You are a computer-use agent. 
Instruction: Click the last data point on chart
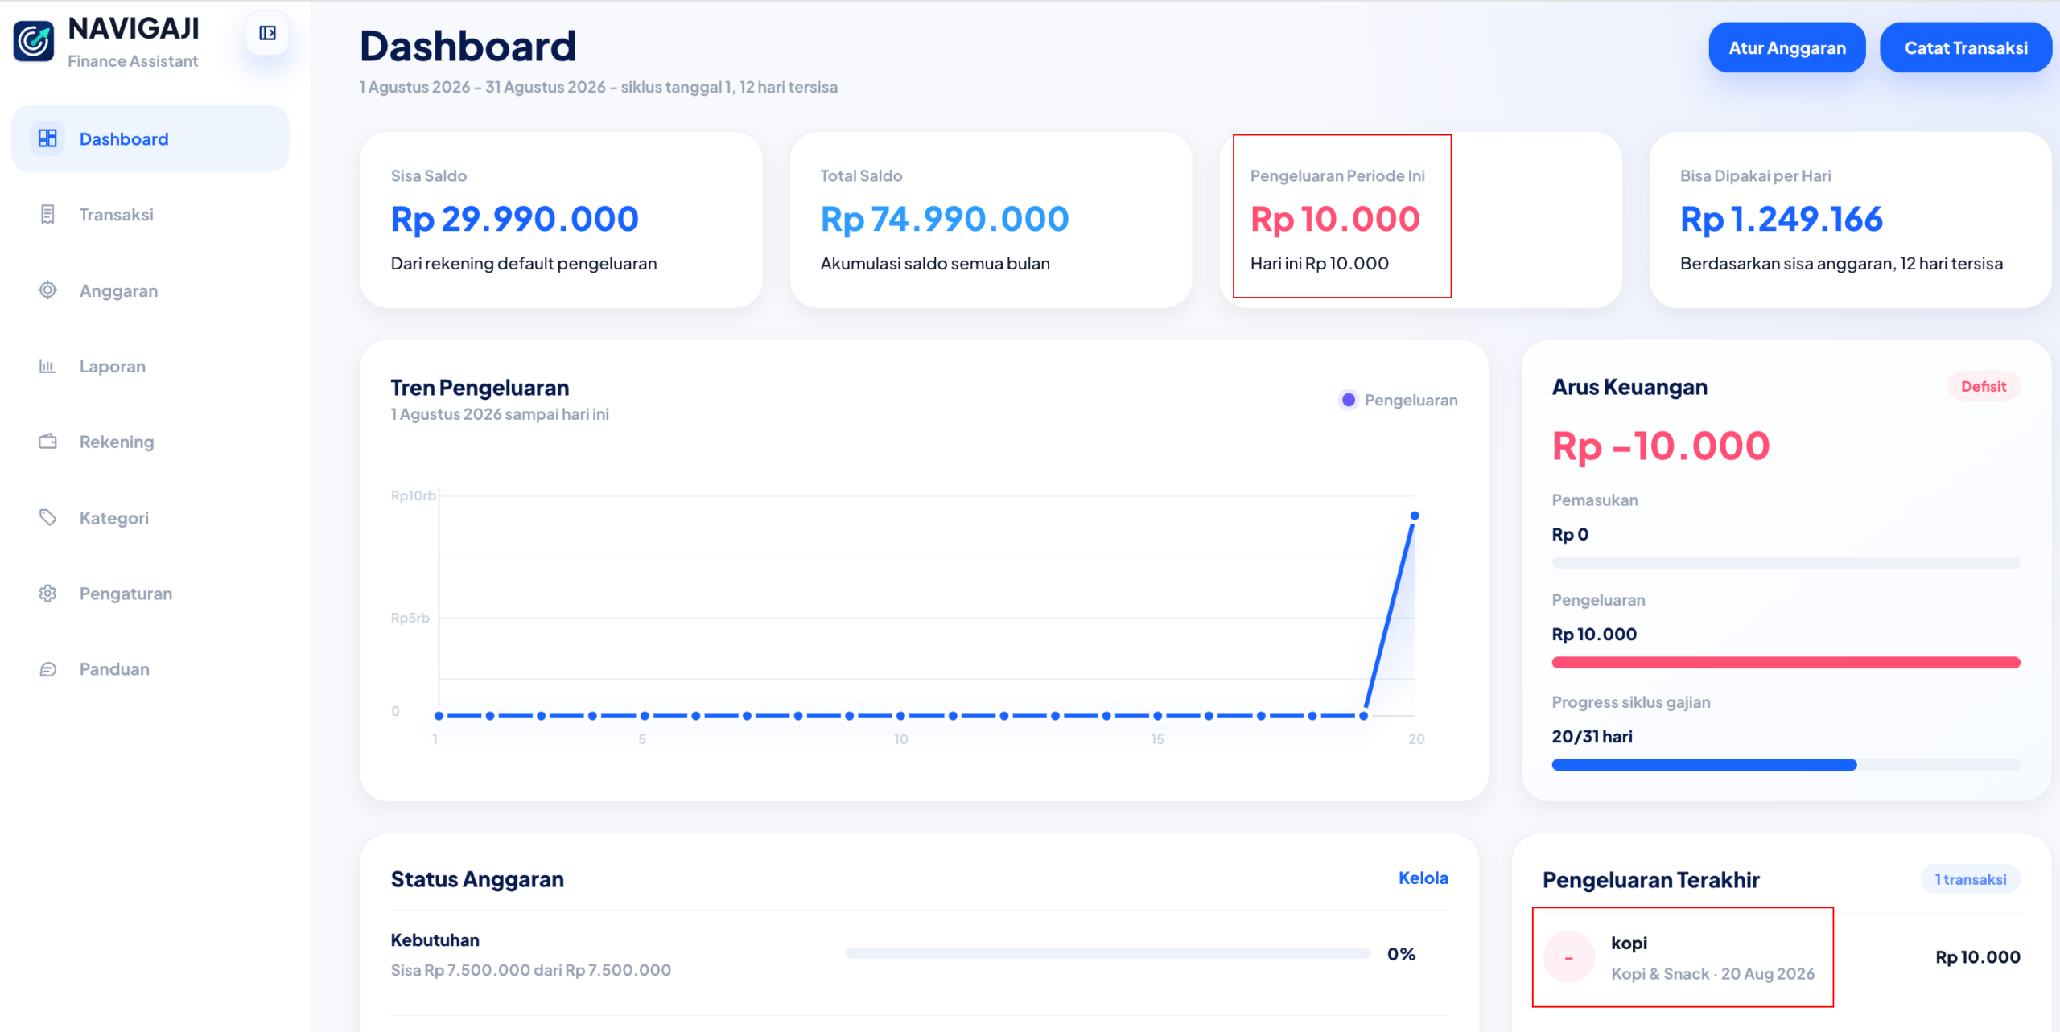tap(1415, 516)
